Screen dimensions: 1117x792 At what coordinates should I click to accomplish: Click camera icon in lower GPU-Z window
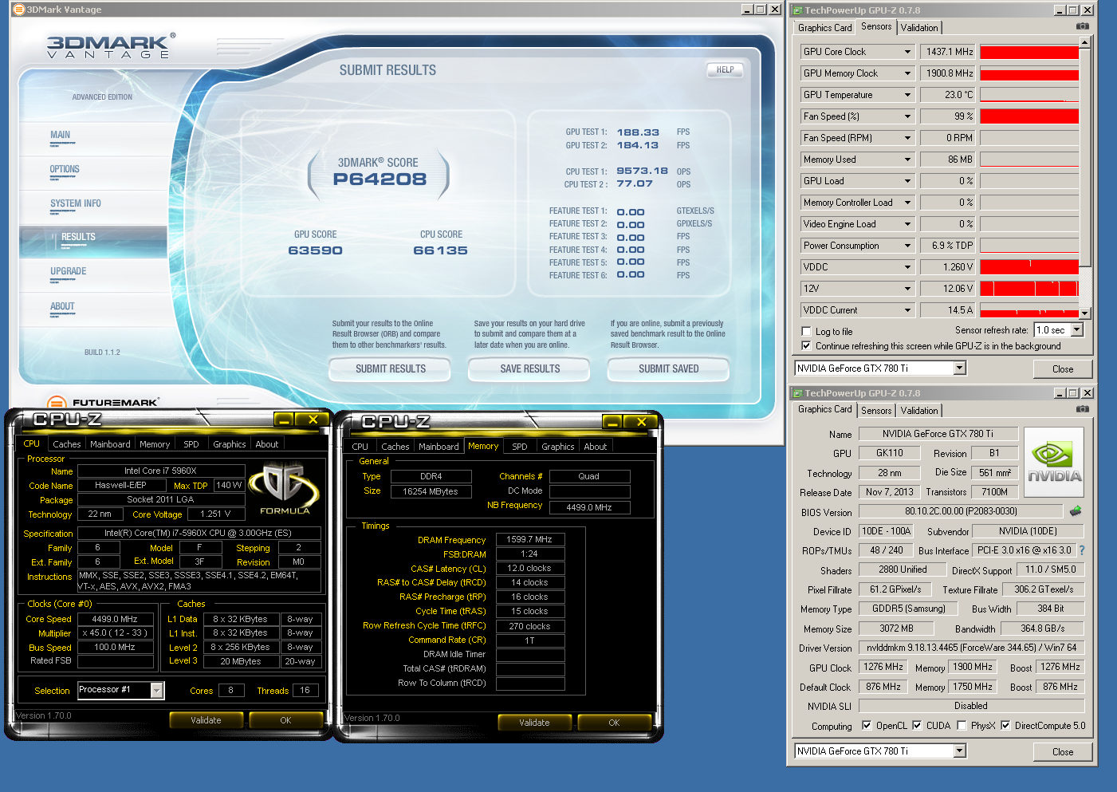pyautogui.click(x=1082, y=409)
